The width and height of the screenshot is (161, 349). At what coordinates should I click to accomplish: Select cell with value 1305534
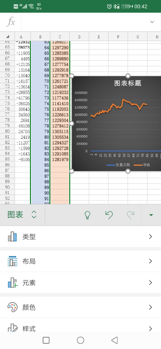[x=60, y=137]
